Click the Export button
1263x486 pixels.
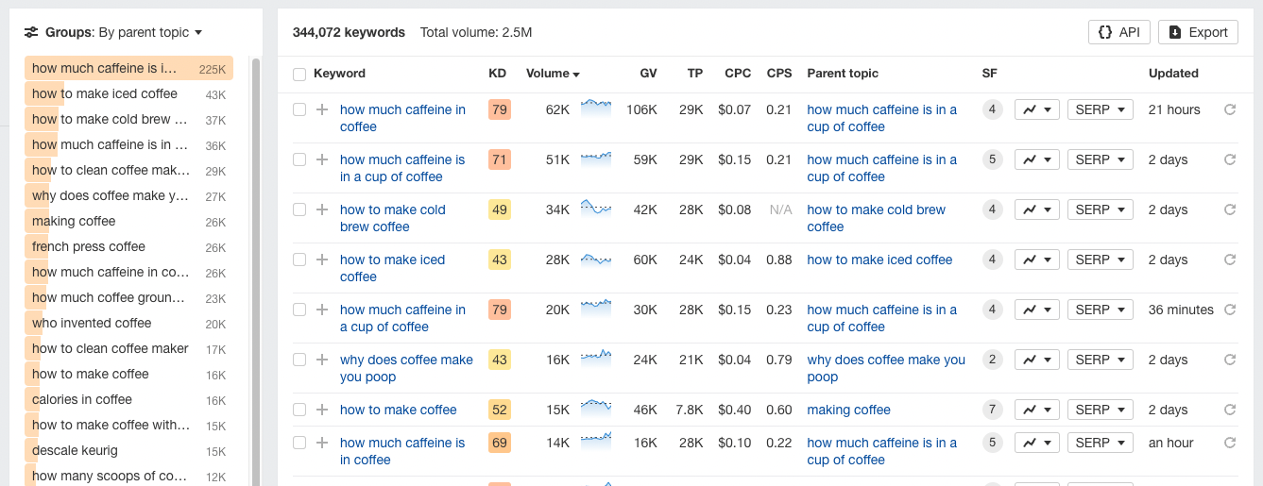click(x=1198, y=32)
